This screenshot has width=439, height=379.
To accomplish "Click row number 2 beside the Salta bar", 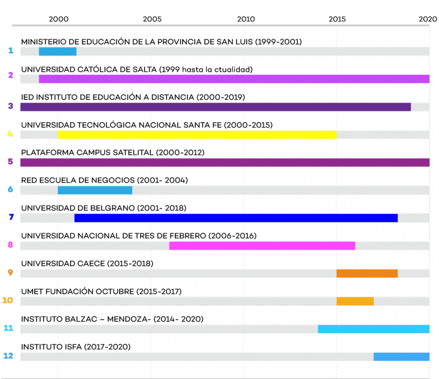I will point(11,75).
